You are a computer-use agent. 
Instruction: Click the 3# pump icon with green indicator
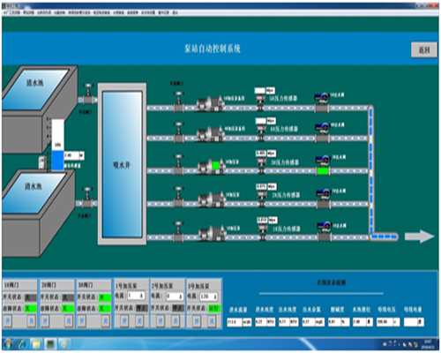tap(211, 166)
